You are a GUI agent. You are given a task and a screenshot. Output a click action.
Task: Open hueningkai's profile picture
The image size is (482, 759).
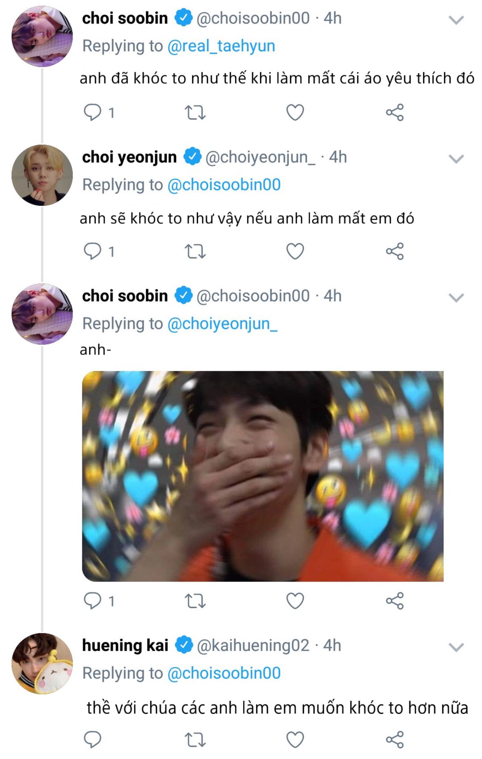coord(42,663)
